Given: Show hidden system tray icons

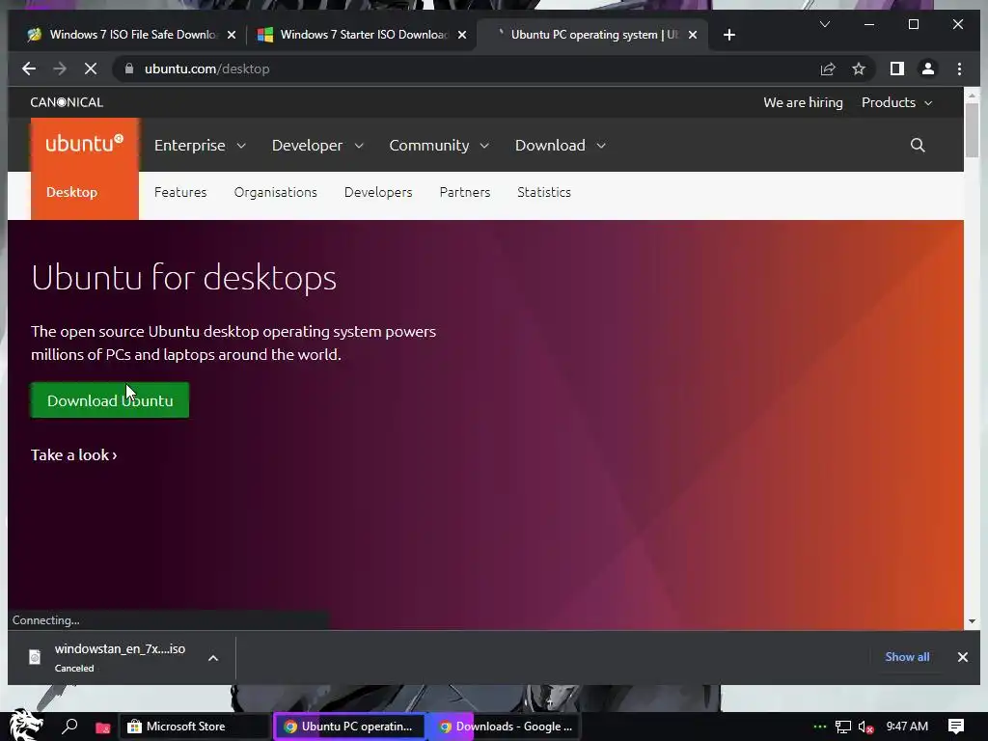Looking at the screenshot, I should [x=819, y=727].
